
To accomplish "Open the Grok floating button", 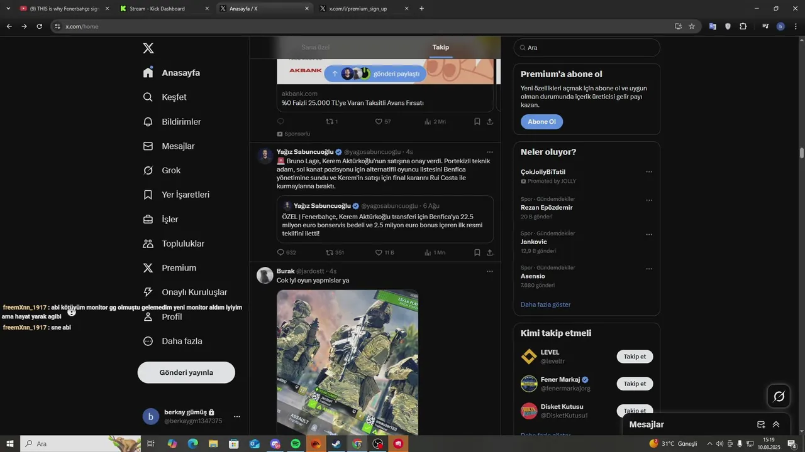I will [x=779, y=396].
